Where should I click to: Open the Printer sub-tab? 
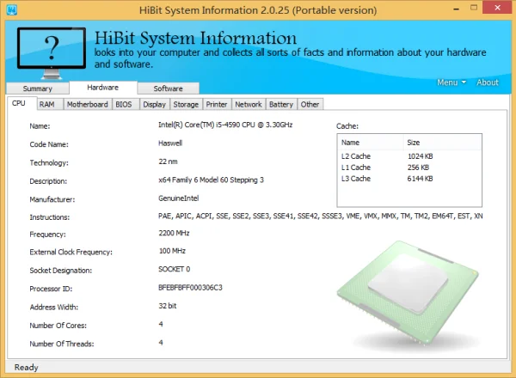pyautogui.click(x=217, y=105)
